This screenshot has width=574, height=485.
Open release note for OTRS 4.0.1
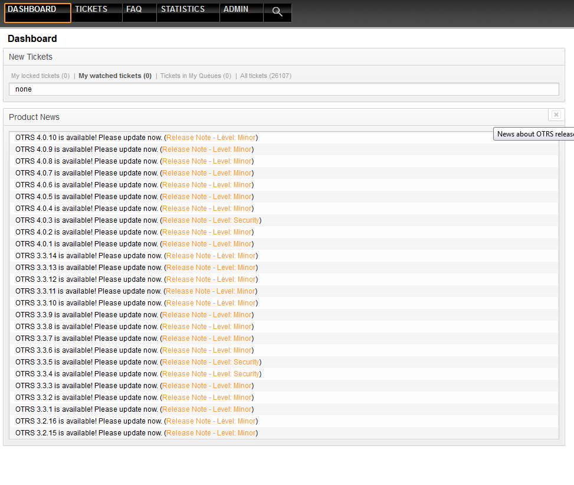pos(207,244)
